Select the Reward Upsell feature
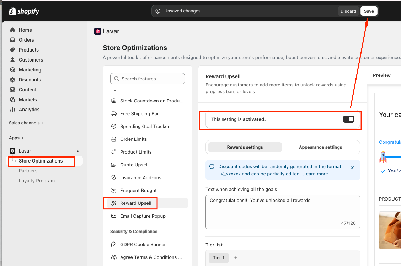The image size is (401, 266). tap(147, 203)
